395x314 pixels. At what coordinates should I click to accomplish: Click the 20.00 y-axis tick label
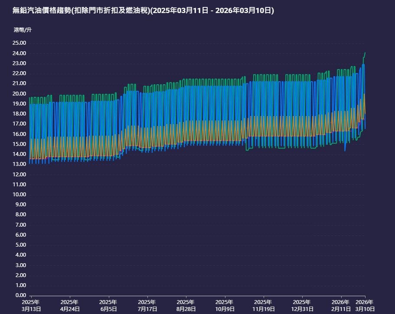19,94
